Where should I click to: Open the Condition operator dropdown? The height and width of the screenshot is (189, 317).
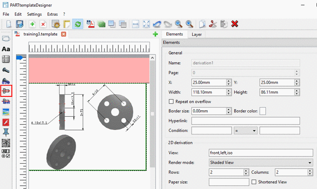click(x=246, y=131)
